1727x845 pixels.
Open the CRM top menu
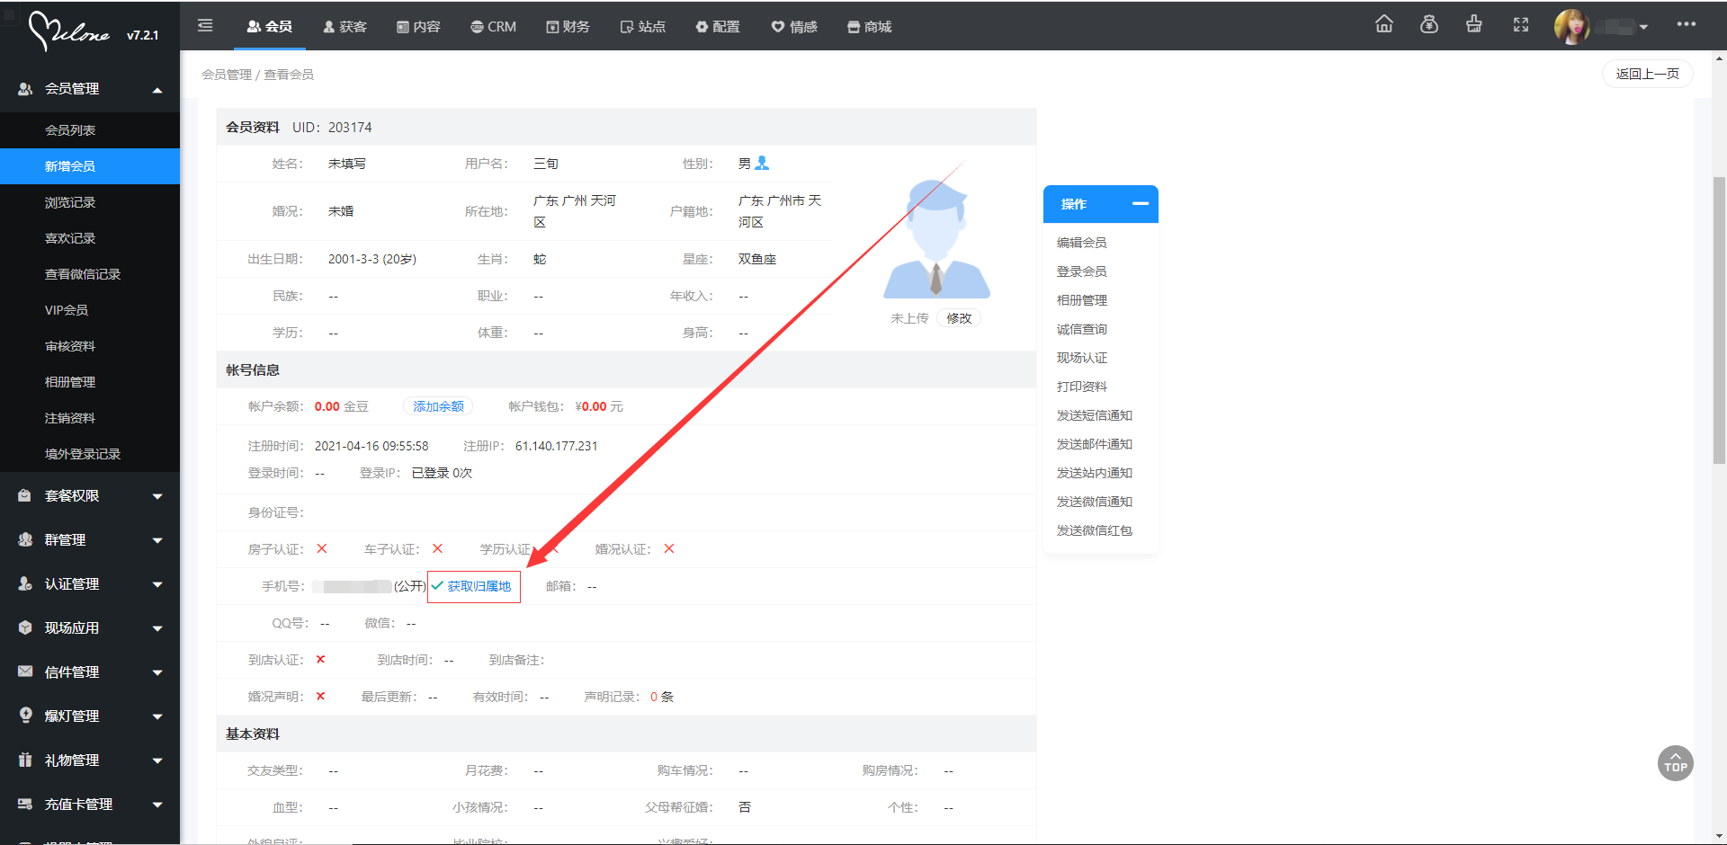493,27
